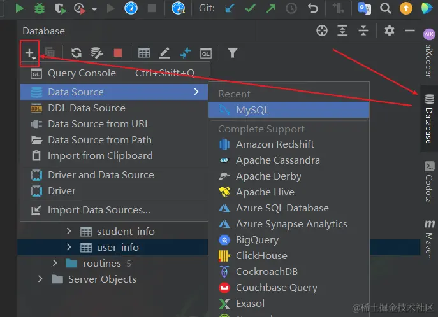The width and height of the screenshot is (438, 317).
Task: Choose the Driver menu entry
Action: tap(114, 191)
